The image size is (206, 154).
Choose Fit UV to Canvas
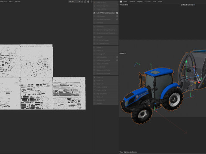[106, 40]
